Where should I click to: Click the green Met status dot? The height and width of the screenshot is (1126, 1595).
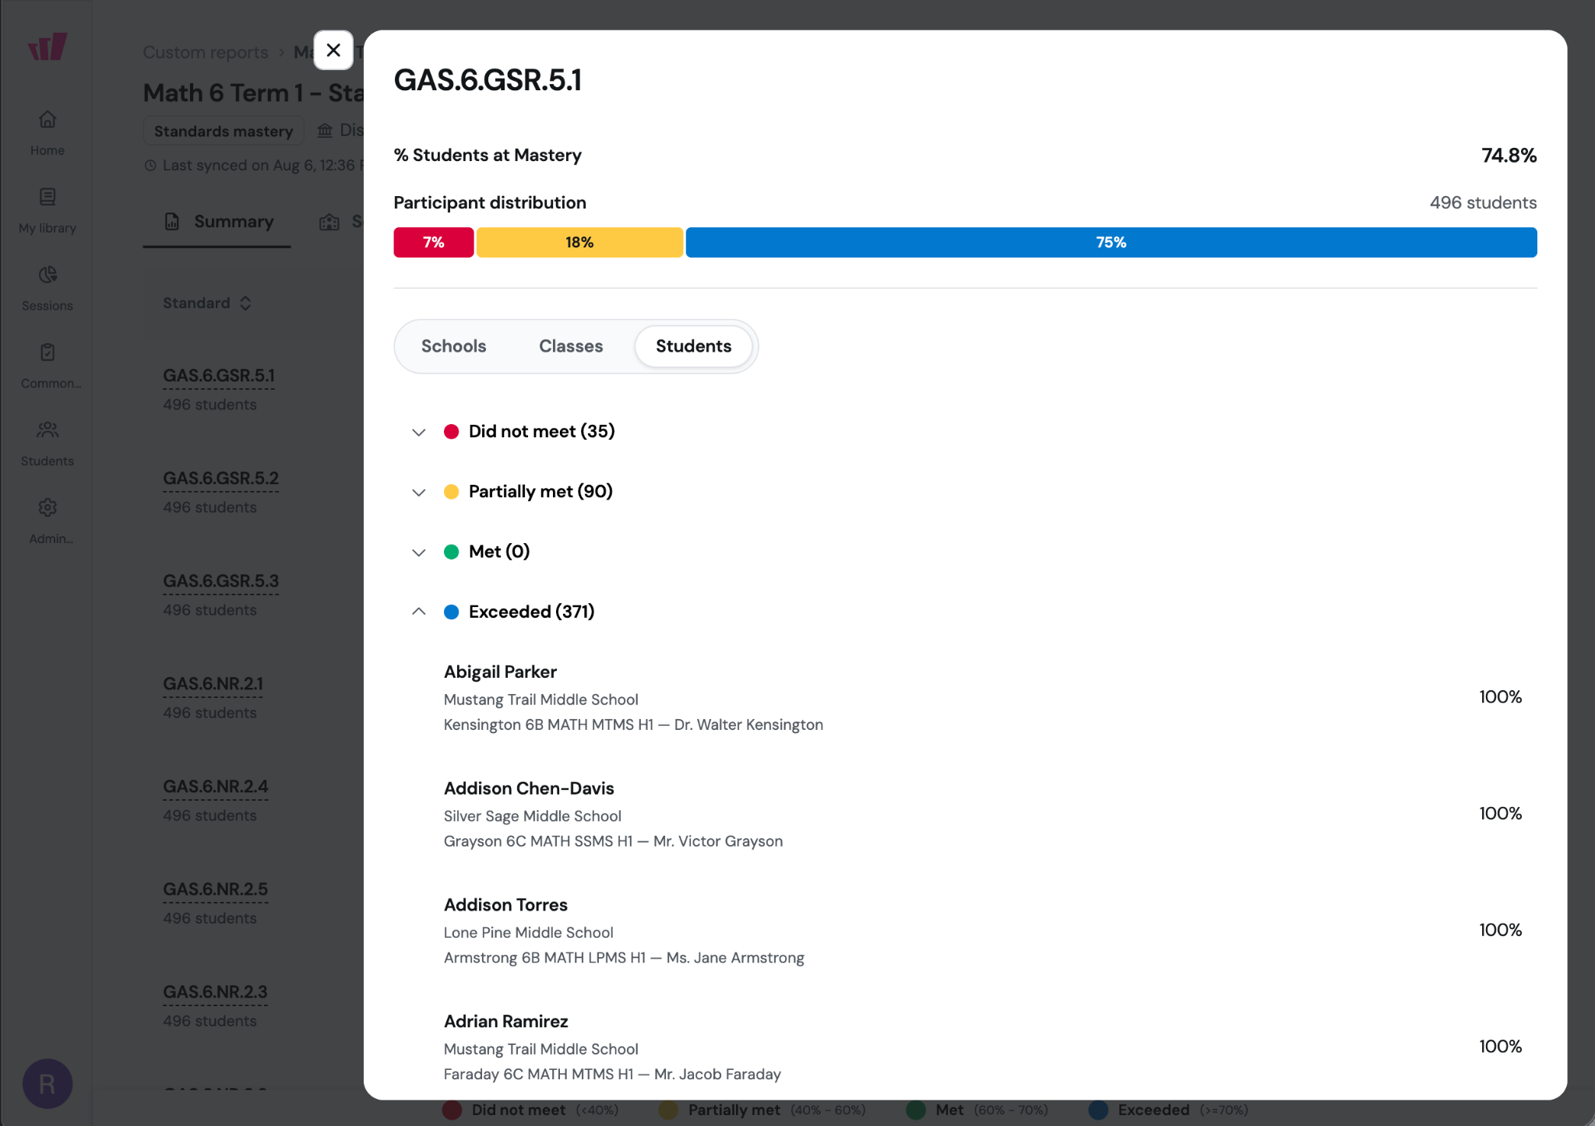[452, 552]
